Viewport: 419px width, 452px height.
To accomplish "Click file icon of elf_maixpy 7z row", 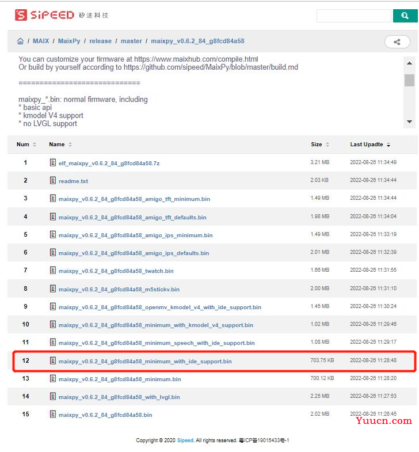I will point(53,162).
